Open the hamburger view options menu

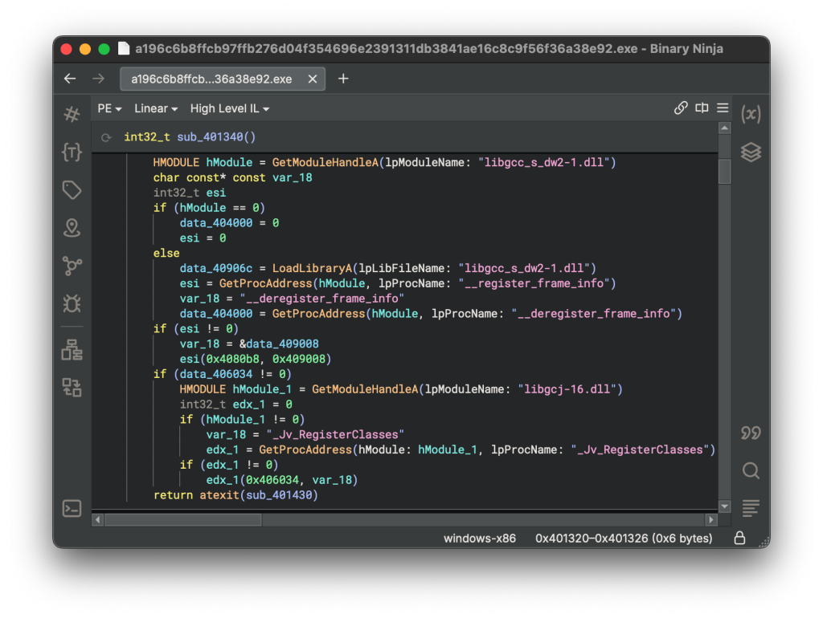[723, 108]
